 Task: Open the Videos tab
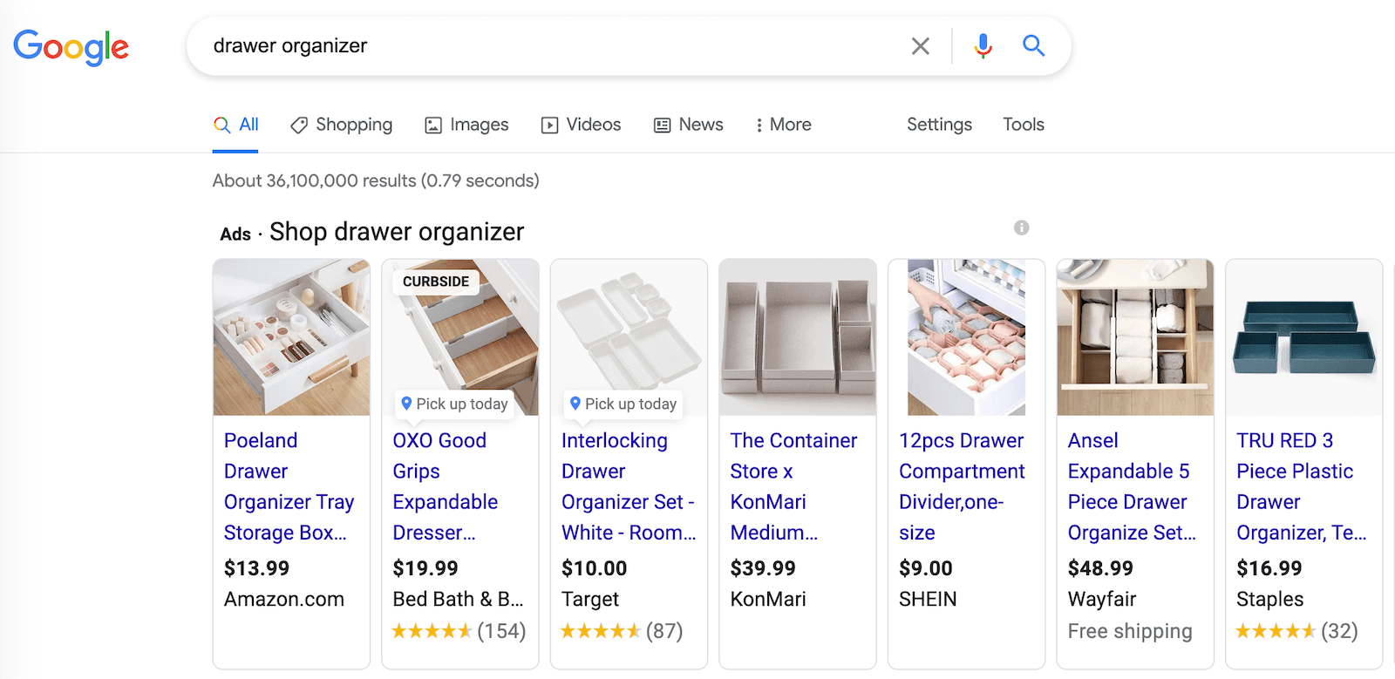tap(581, 125)
